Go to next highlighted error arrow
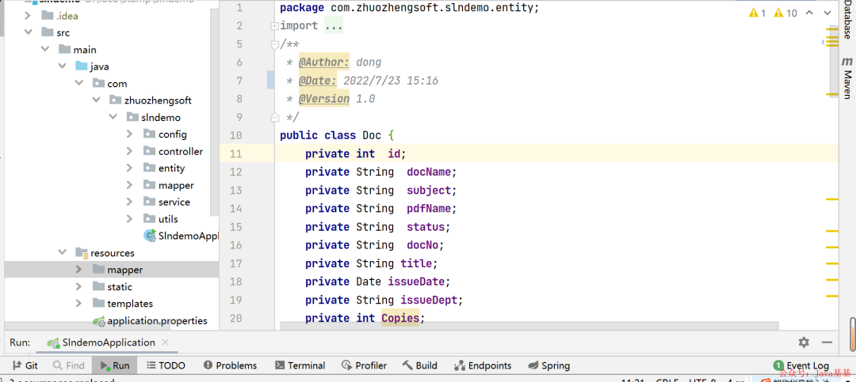 tap(826, 13)
